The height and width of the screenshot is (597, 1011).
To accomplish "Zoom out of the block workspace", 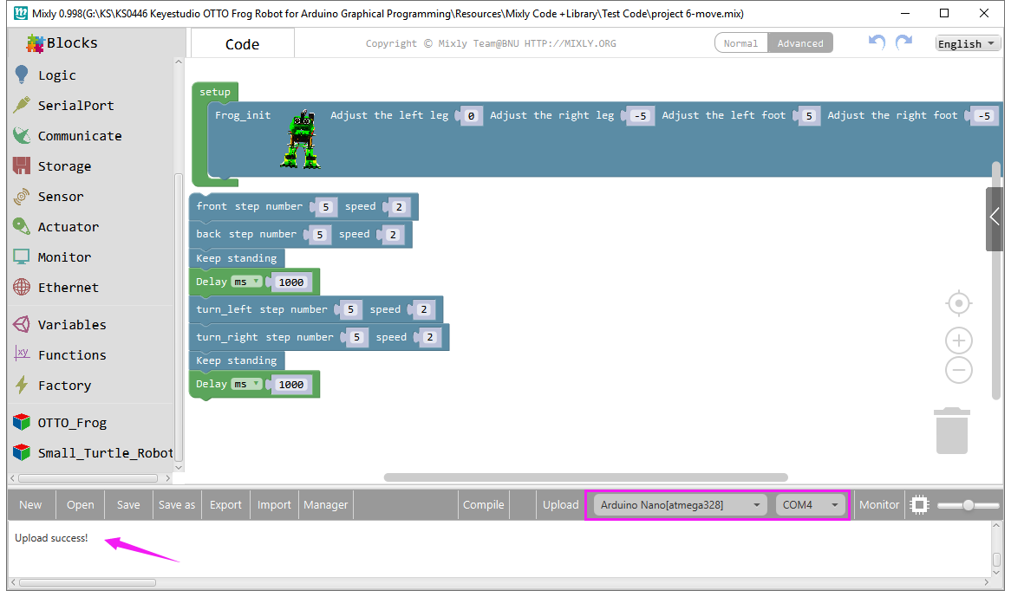I will pos(959,370).
